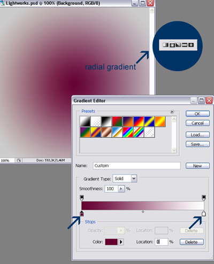Select the orange, yellow, orange gradient preset
This screenshot has width=214, height=264.
(x=160, y=121)
